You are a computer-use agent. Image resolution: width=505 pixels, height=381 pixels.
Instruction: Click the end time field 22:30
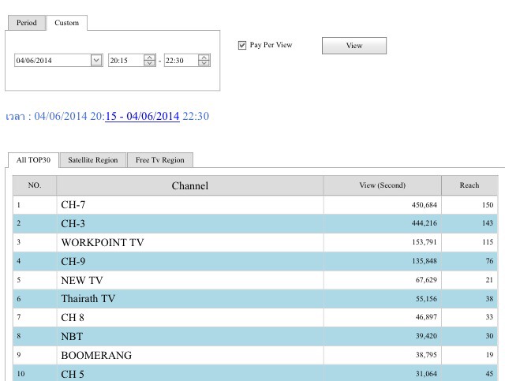pyautogui.click(x=181, y=60)
